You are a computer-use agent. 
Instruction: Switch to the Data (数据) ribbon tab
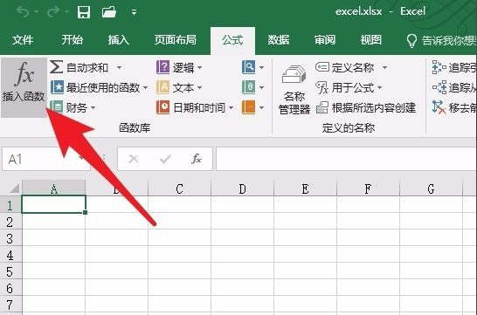point(279,40)
